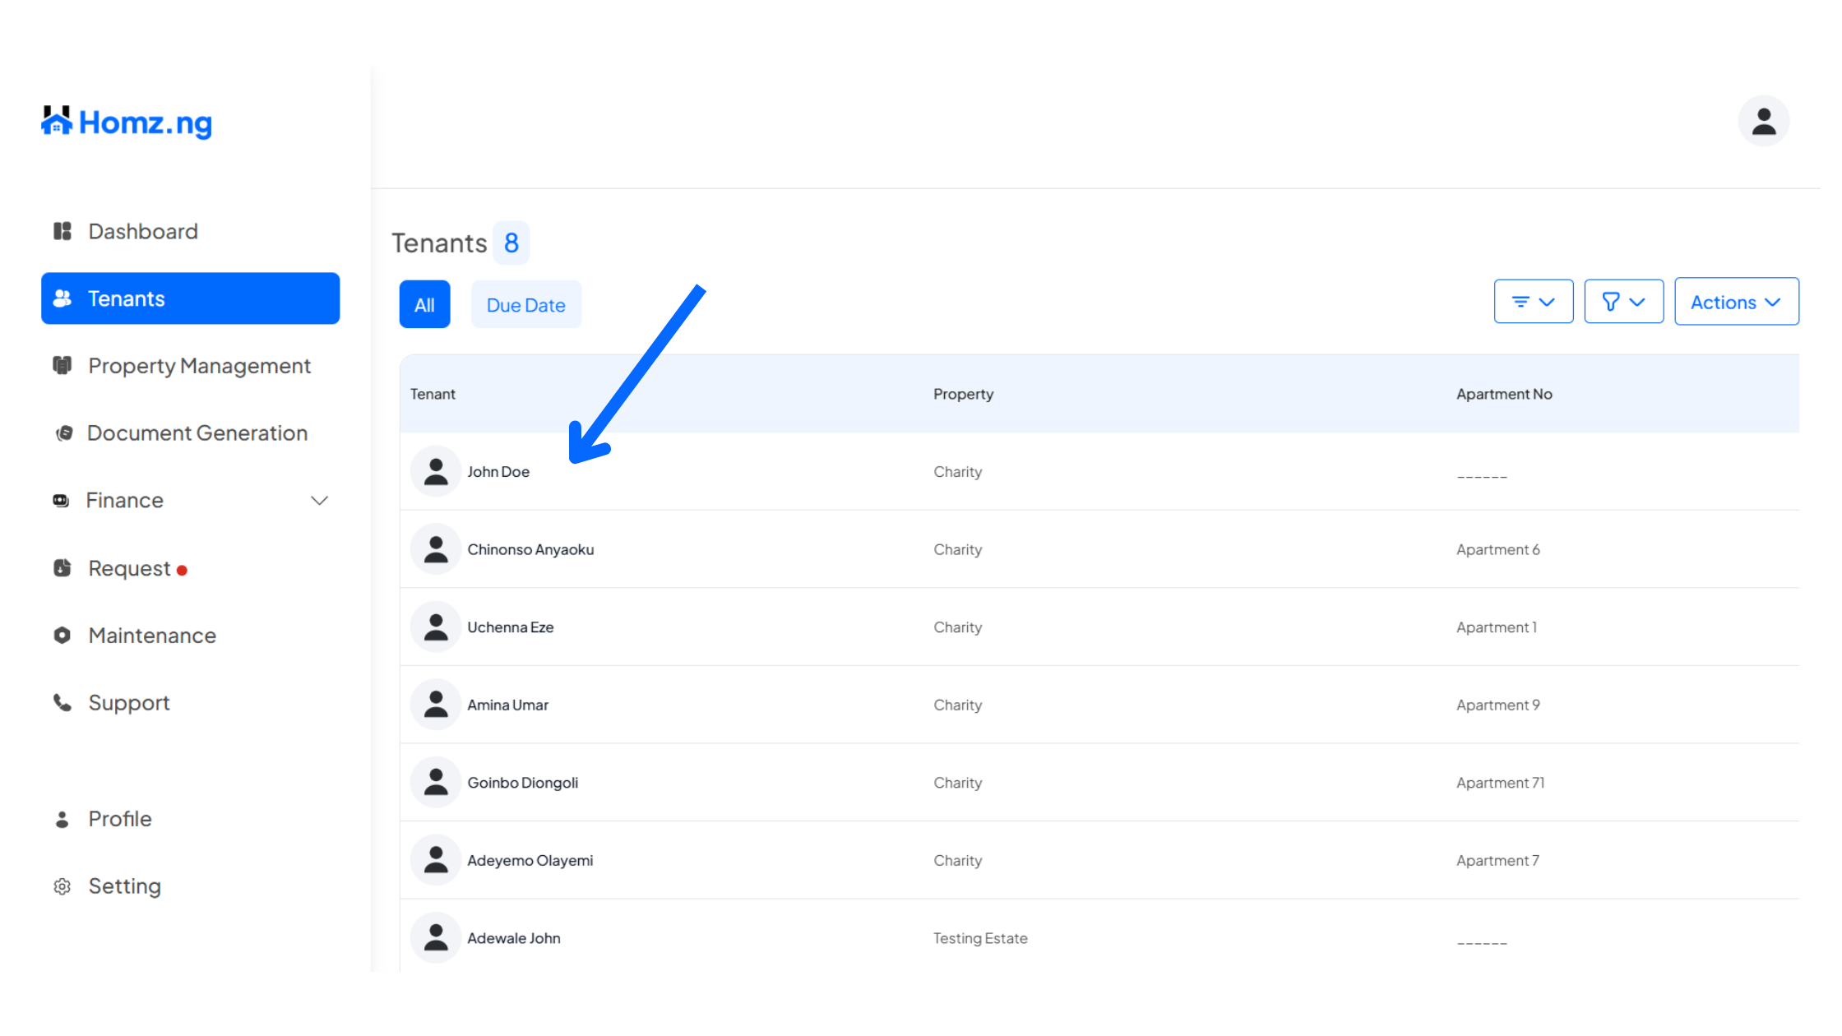Click the Dashboard grid icon

(x=62, y=231)
